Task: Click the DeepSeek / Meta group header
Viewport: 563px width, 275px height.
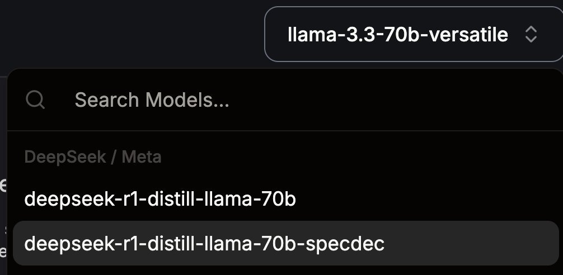Action: click(x=93, y=157)
